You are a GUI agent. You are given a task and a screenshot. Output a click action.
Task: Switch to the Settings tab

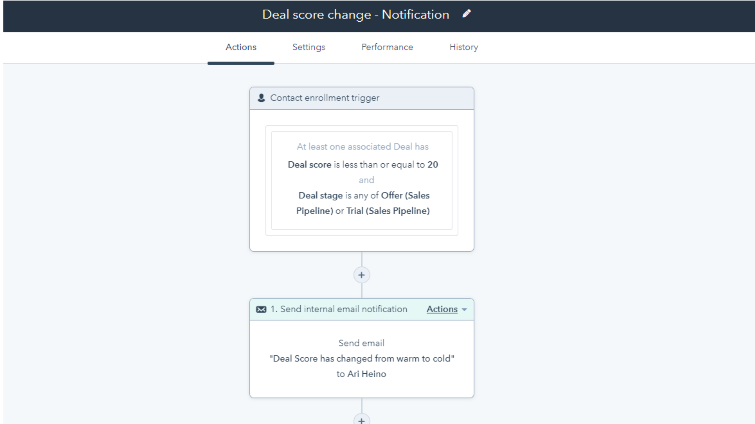click(309, 47)
